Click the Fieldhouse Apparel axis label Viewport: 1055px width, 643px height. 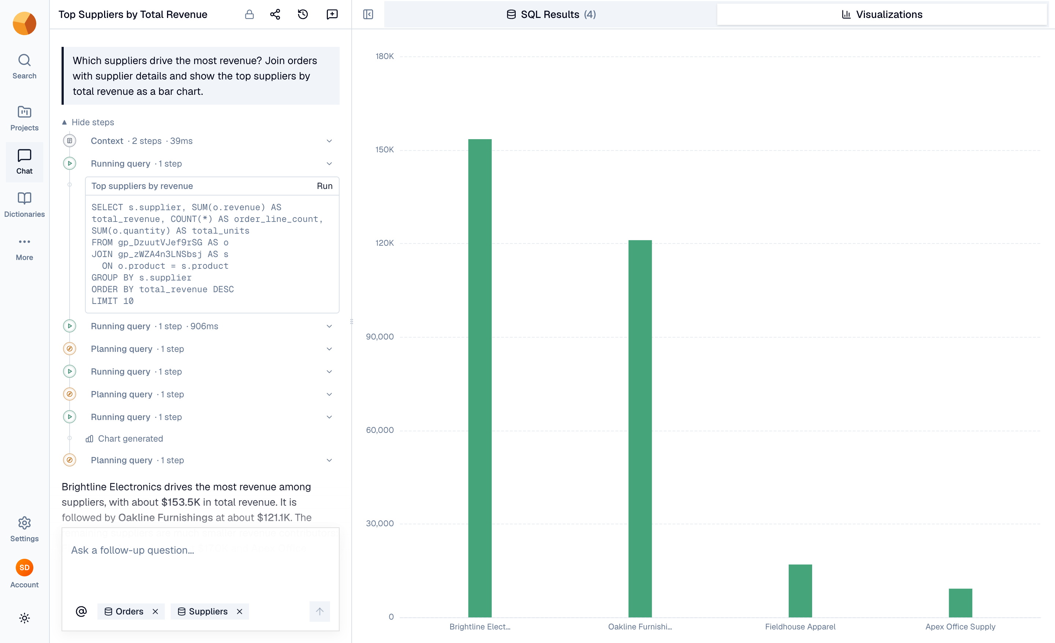pyautogui.click(x=800, y=627)
